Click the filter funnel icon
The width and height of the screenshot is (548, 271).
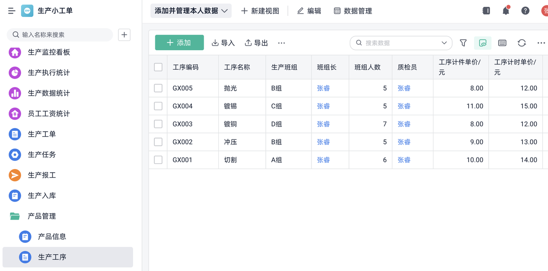(x=463, y=43)
